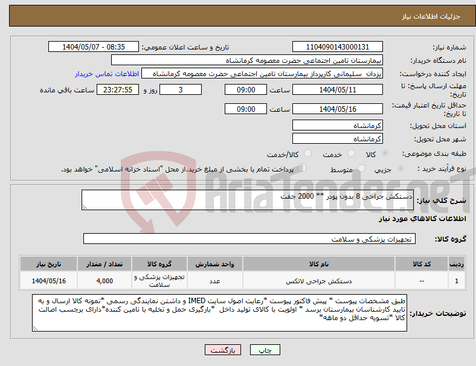Select the کالا radio button
476x366 pixels.
point(385,153)
